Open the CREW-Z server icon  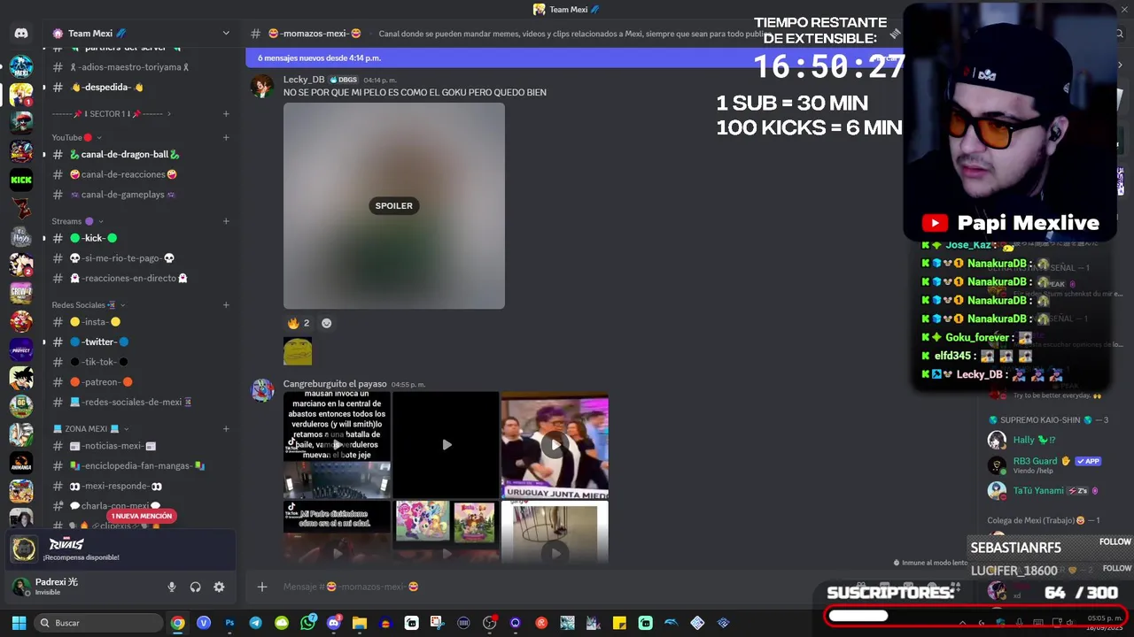coord(21,292)
